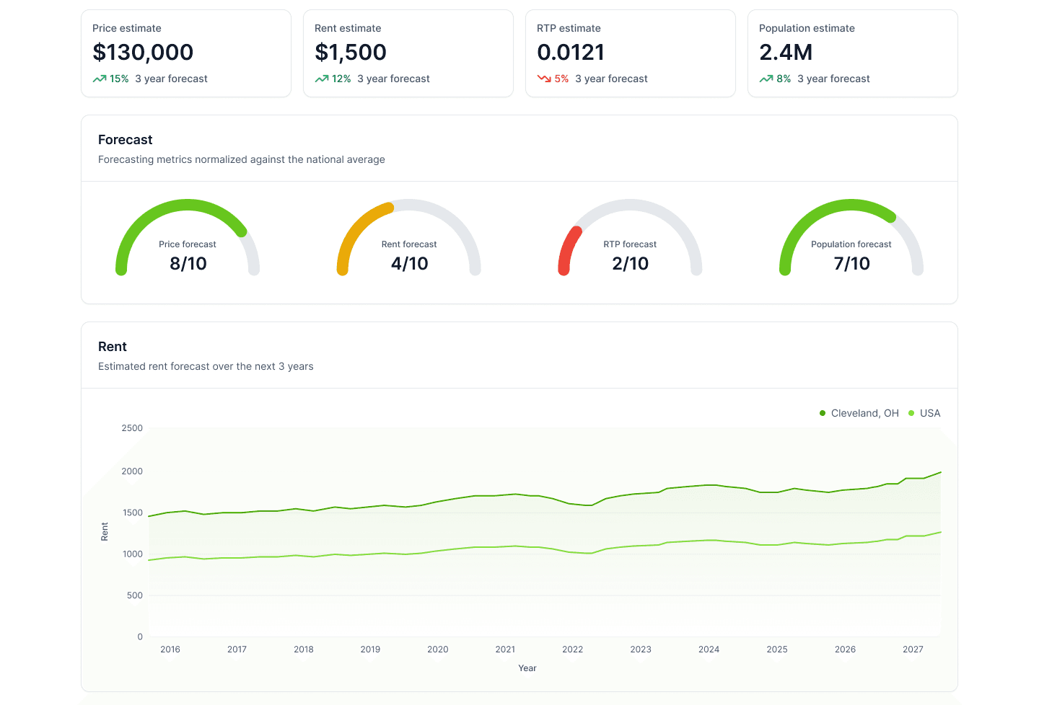Click the 2022 x-axis label

pos(572,649)
